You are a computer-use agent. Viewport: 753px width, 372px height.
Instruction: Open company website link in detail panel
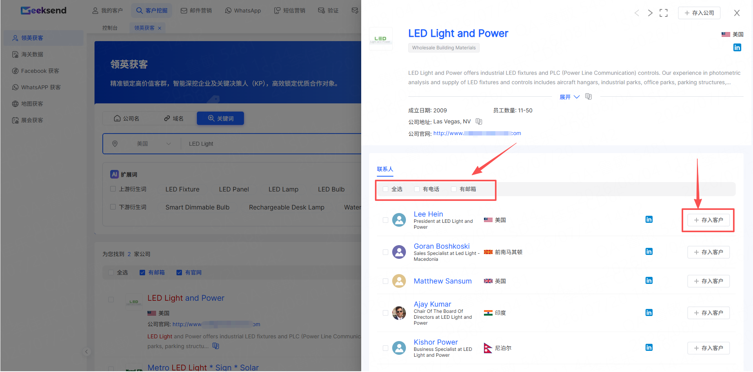point(477,134)
